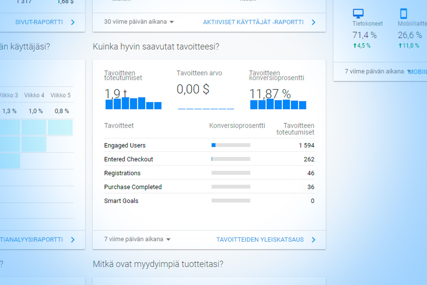
Task: Click the 0,00 $ goal value
Action: pyautogui.click(x=193, y=89)
